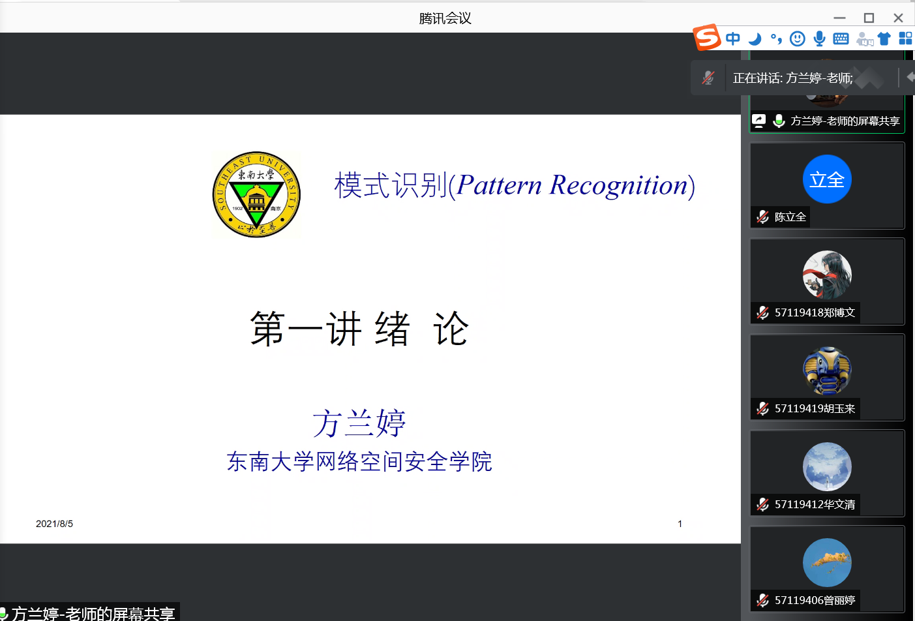Click the bottom-left 方兰婷-老师的屏幕共享 label
The height and width of the screenshot is (621, 915).
[93, 614]
